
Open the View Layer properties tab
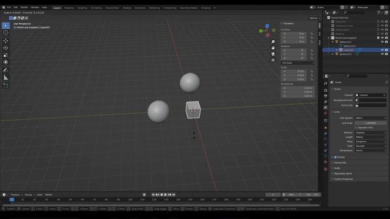click(x=325, y=102)
